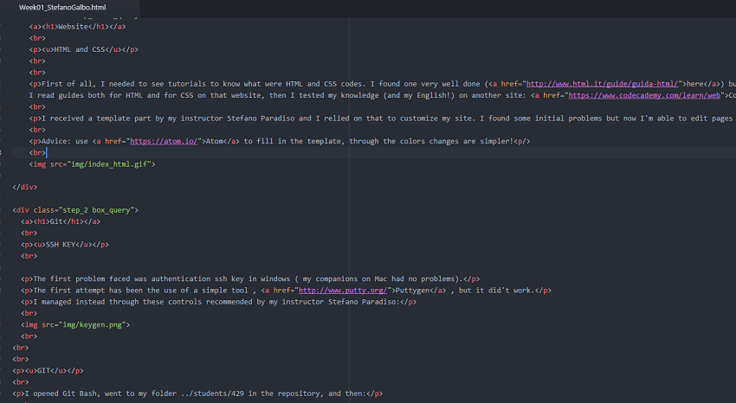Click the word 'Atom' inside anchor tag
The width and height of the screenshot is (736, 403).
point(215,142)
